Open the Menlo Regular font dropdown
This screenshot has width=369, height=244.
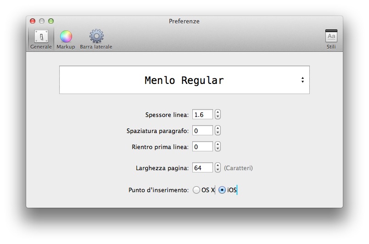coord(184,80)
